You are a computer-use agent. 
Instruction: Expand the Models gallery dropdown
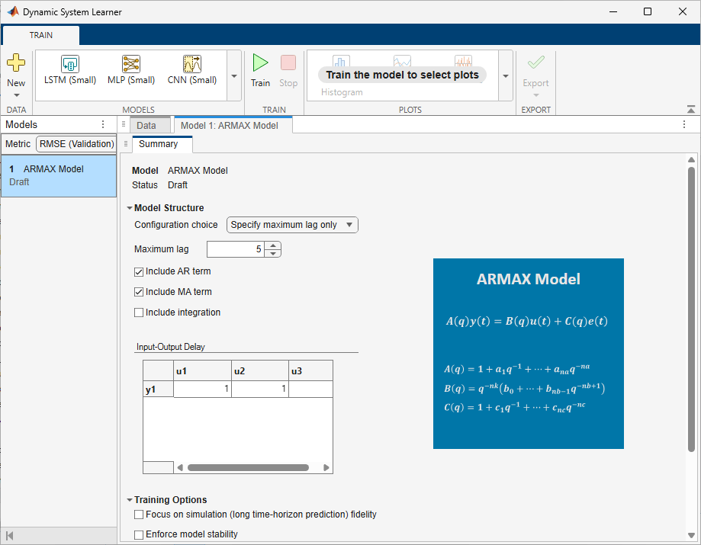click(x=234, y=76)
